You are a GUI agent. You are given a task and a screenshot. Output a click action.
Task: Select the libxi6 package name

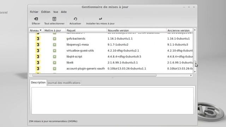[x=70, y=62]
